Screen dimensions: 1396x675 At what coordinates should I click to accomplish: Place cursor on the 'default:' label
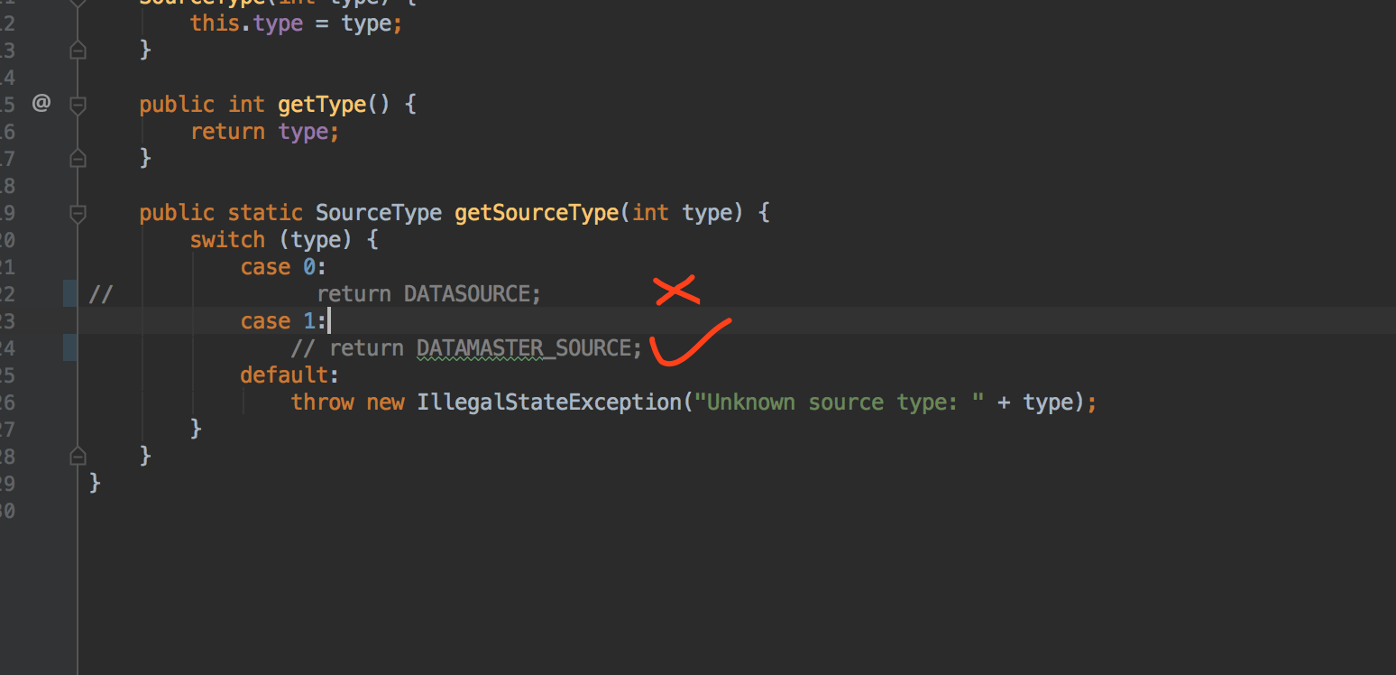coord(289,375)
